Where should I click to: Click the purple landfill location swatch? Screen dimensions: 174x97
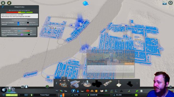(x=22, y=34)
